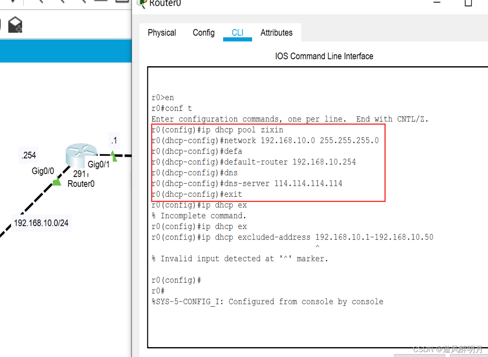Click the 'Invalid input detected' error line
Screen dimensions: 488x357
click(240, 259)
